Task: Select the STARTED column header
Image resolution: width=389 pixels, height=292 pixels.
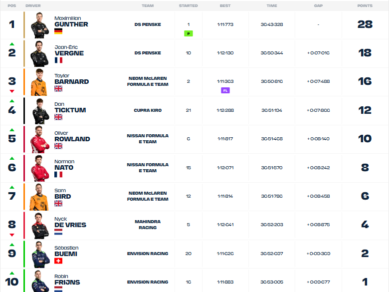Action: (x=189, y=5)
